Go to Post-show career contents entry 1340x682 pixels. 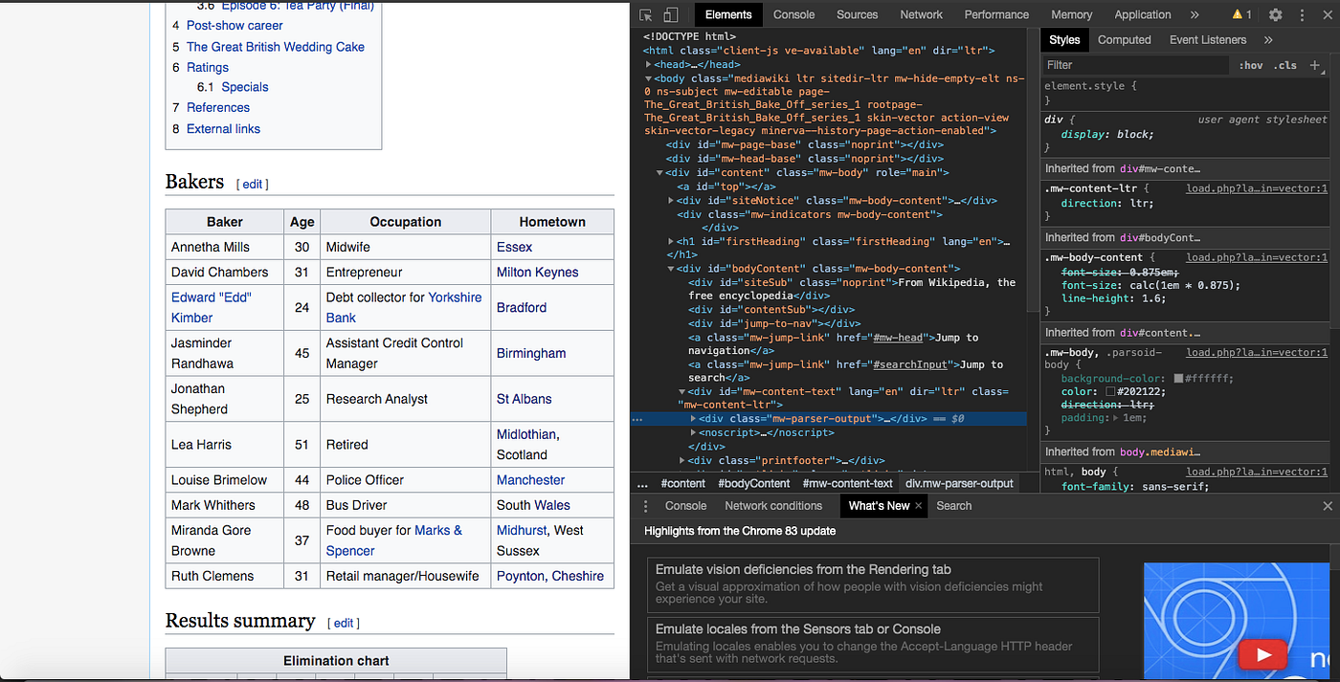(234, 26)
